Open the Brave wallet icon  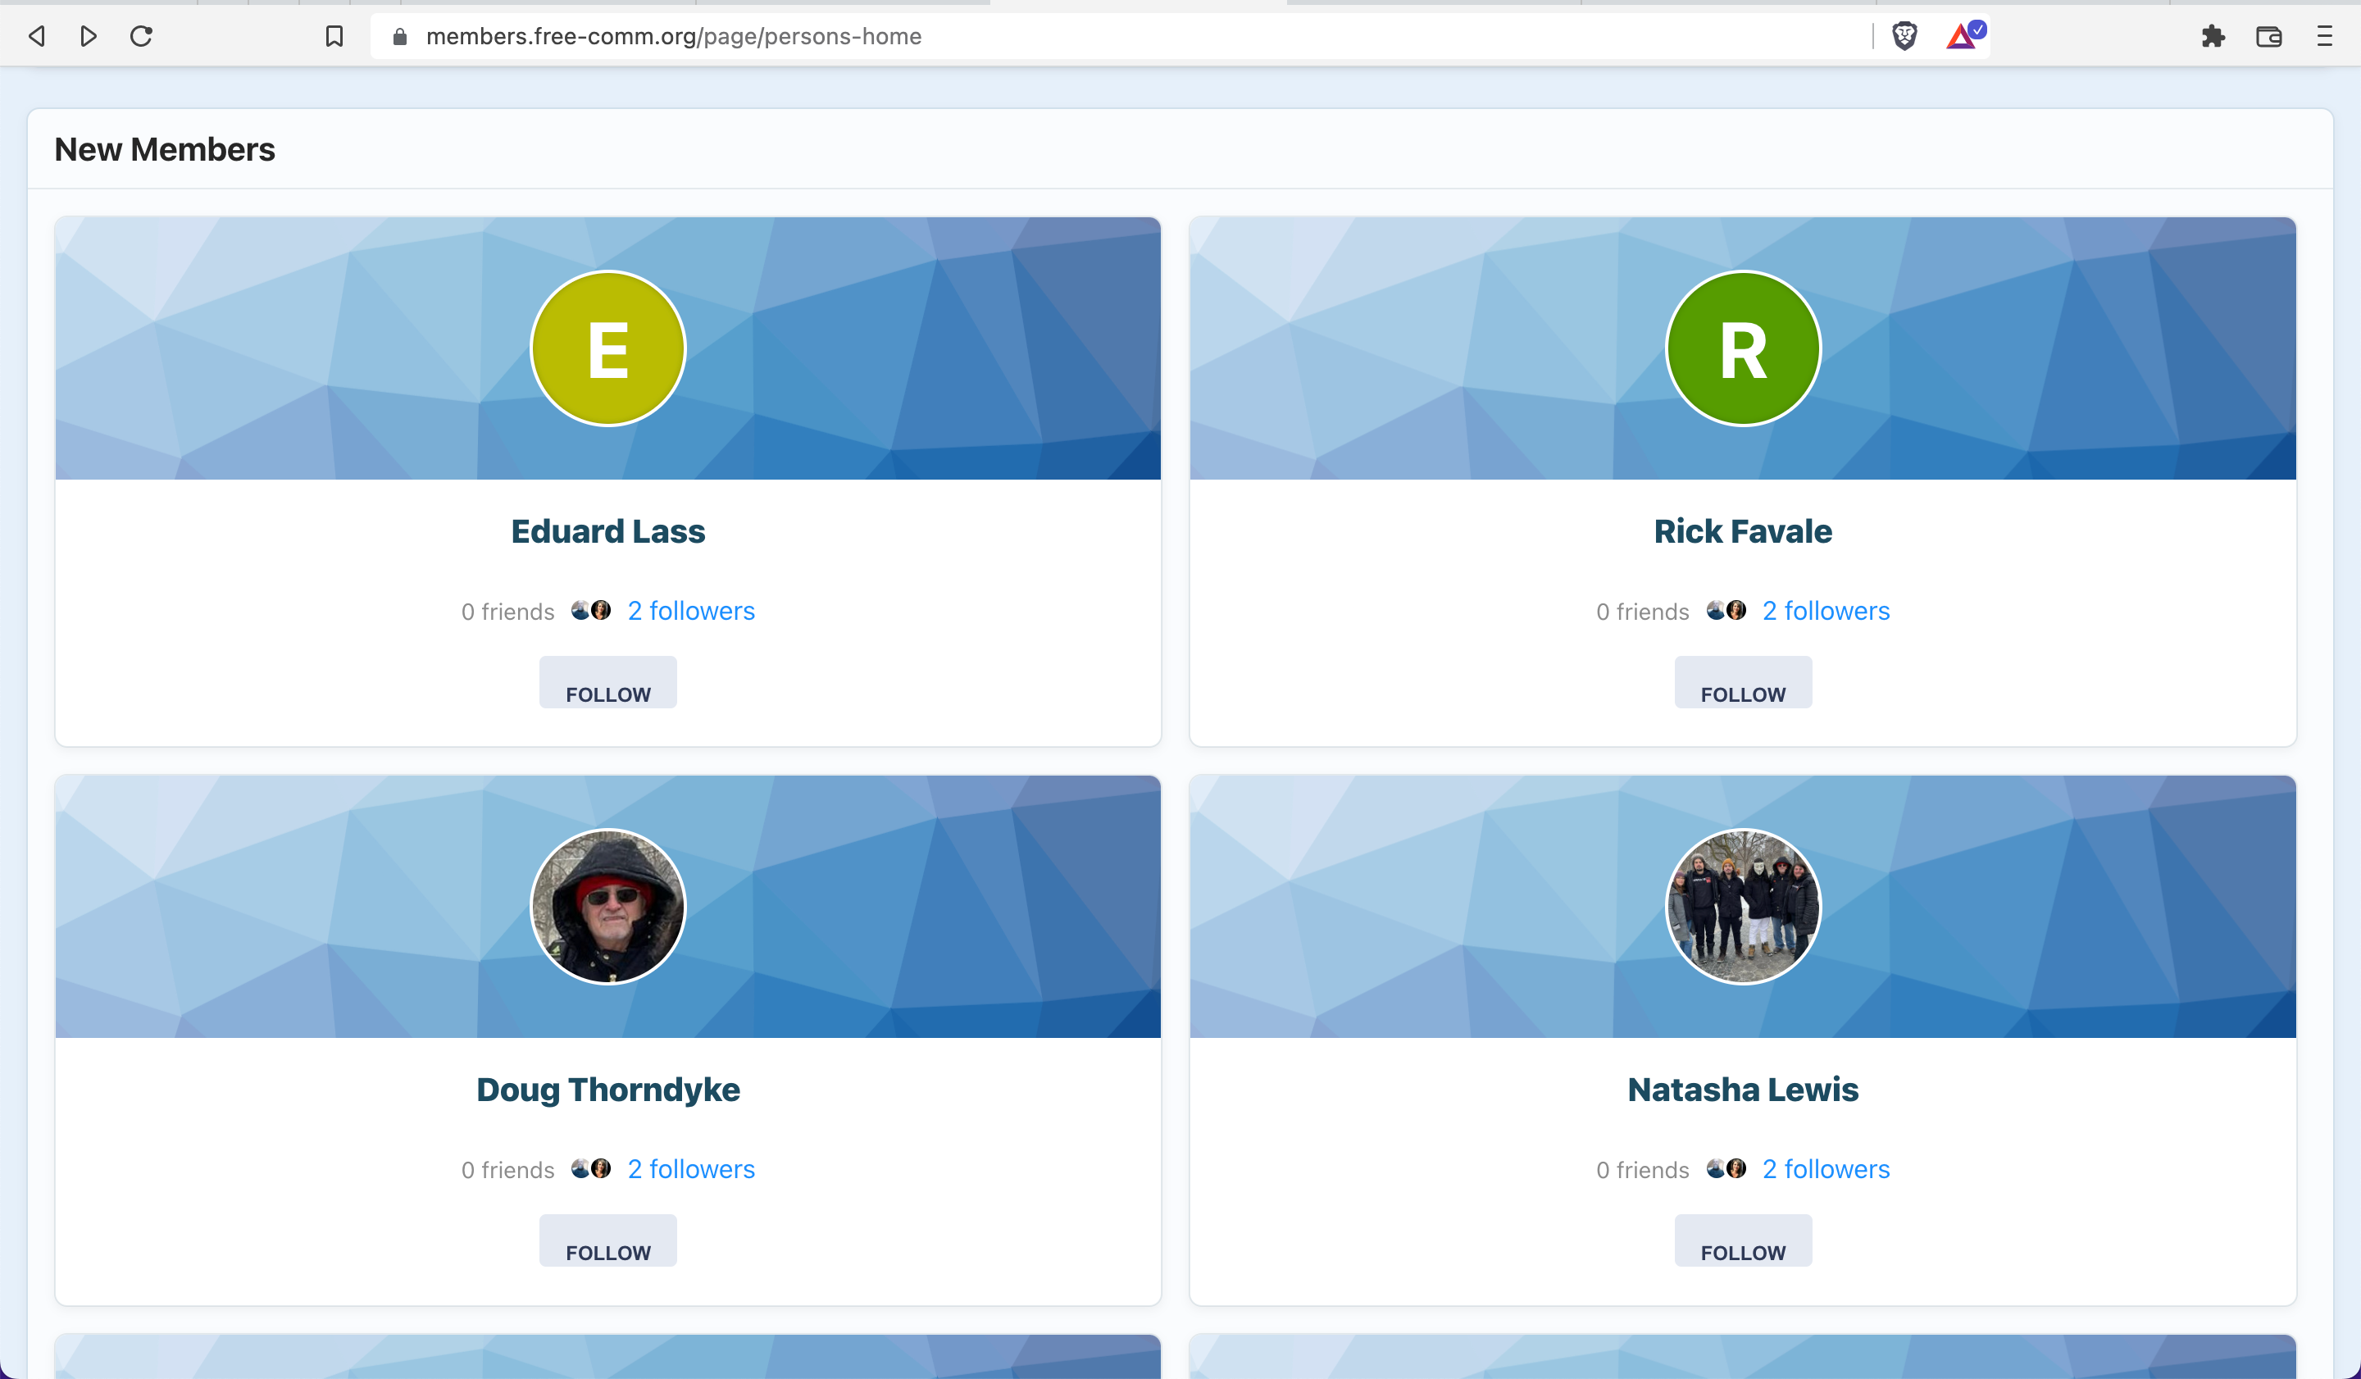[x=2268, y=37]
